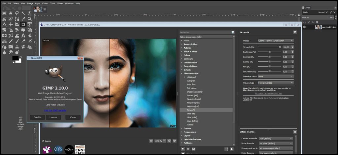Select the Paths tool
The width and height of the screenshot is (338, 155).
pyautogui.click(x=17, y=19)
